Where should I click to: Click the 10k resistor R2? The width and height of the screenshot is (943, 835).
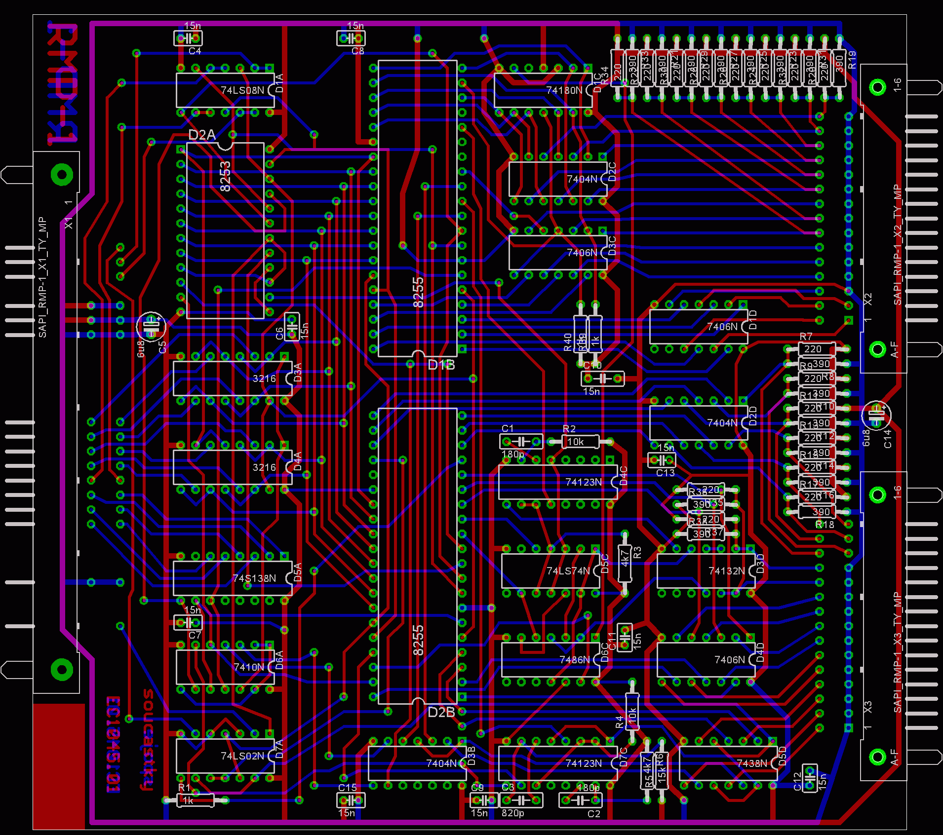click(x=581, y=441)
